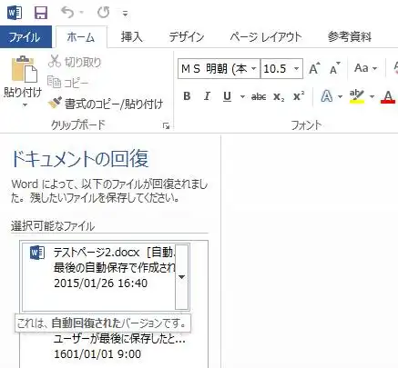Click the 最後の自動保存で作成され description line
The image size is (398, 368).
coord(115,267)
